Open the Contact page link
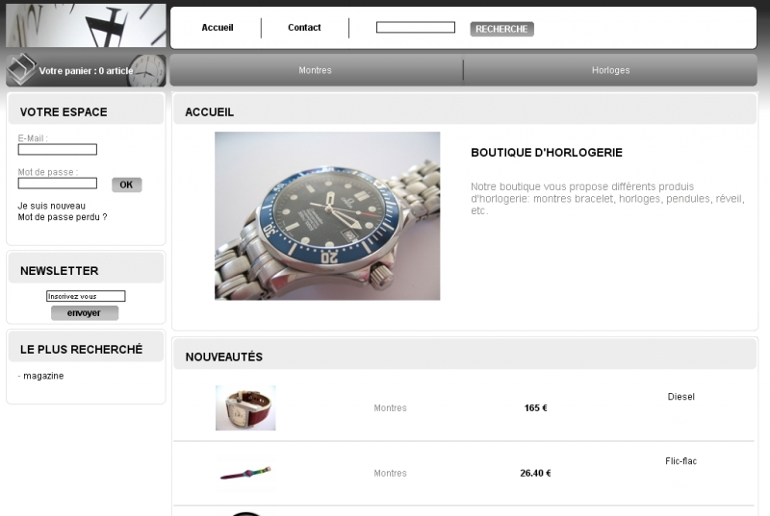This screenshot has width=770, height=516. click(304, 28)
